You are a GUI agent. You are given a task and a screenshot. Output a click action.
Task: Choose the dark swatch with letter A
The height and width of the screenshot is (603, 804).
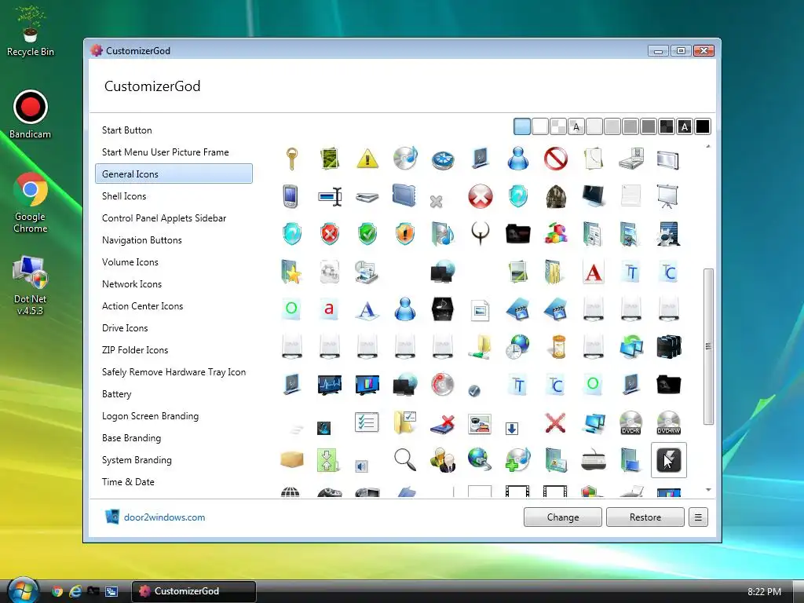pyautogui.click(x=685, y=126)
